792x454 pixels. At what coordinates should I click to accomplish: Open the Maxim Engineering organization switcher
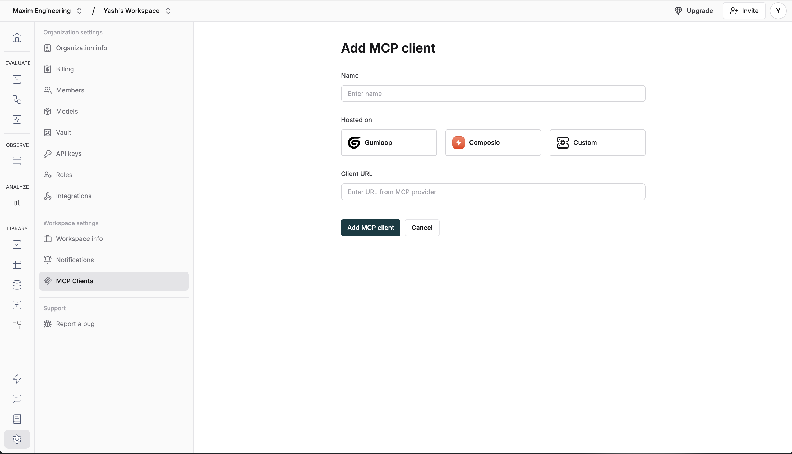tap(47, 10)
